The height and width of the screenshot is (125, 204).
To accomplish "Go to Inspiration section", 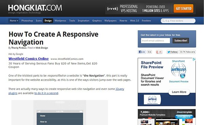I will pos(84,21).
